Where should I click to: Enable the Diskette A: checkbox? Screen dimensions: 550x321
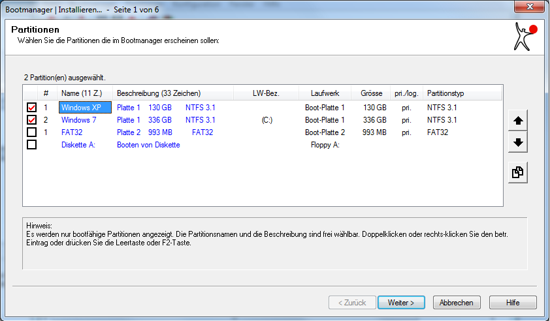tap(31, 144)
